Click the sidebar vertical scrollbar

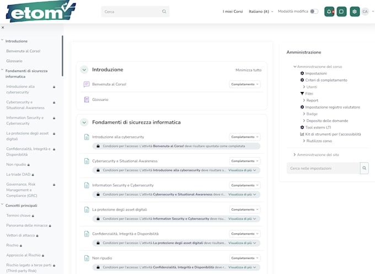coord(63,56)
